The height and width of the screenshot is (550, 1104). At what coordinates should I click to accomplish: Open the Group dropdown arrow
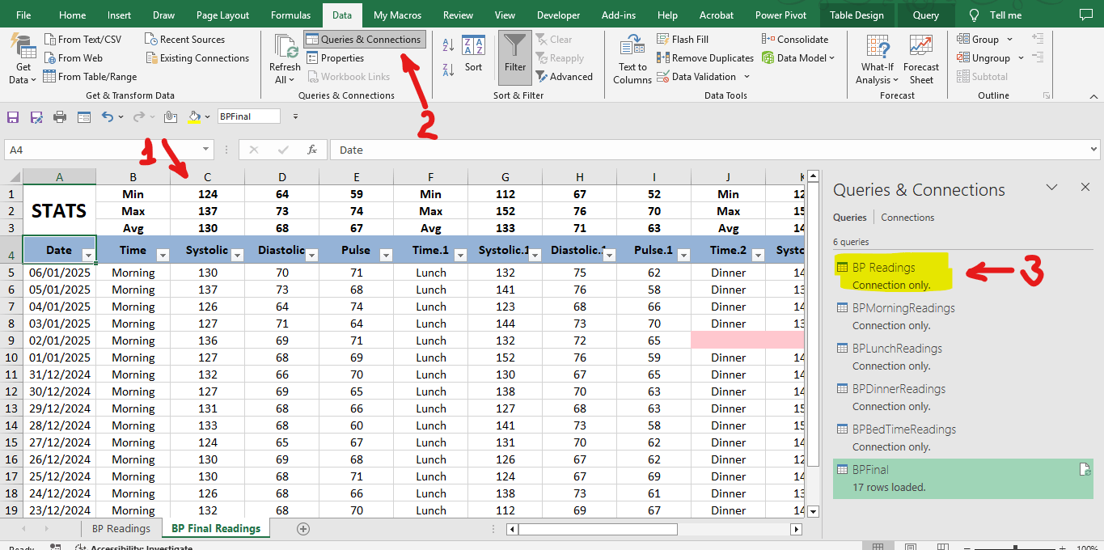pos(1008,39)
